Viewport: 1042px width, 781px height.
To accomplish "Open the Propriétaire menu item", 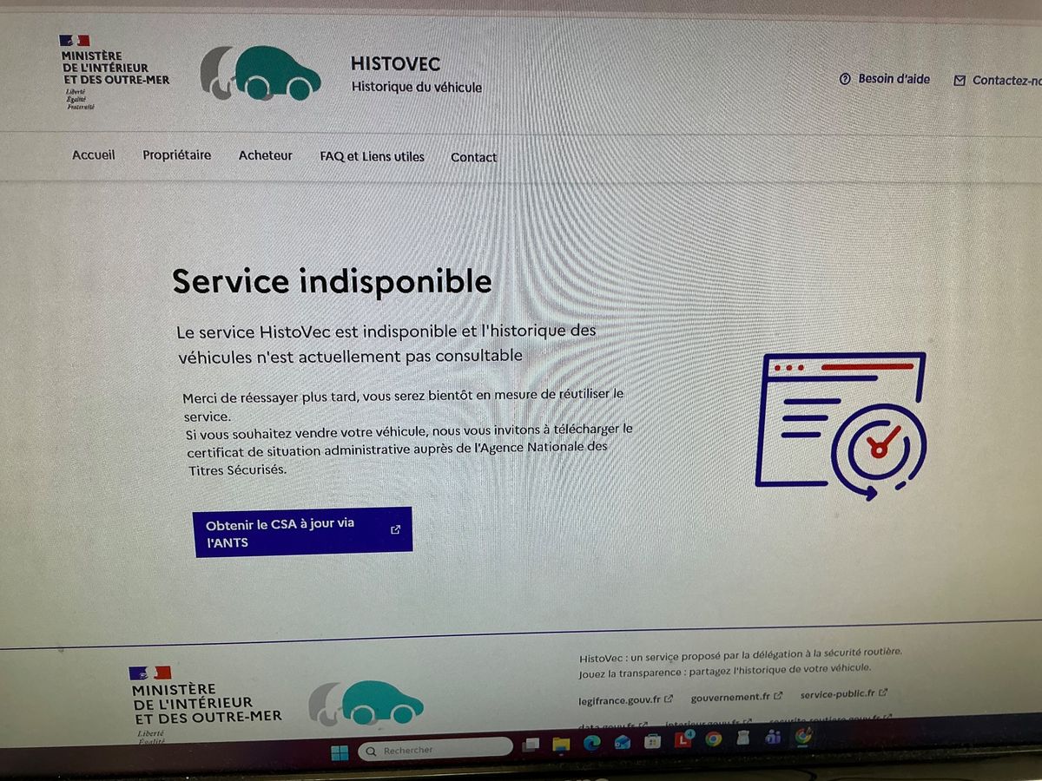I will pyautogui.click(x=177, y=155).
